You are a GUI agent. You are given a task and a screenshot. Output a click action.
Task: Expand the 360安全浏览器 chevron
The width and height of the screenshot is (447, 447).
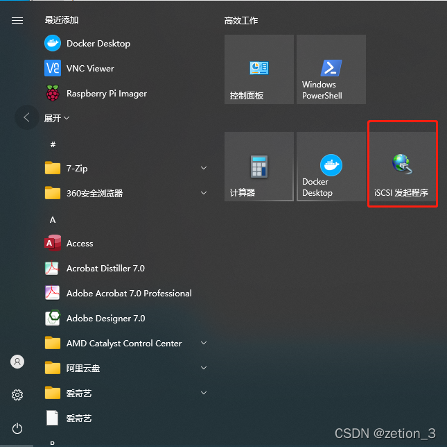tap(204, 193)
